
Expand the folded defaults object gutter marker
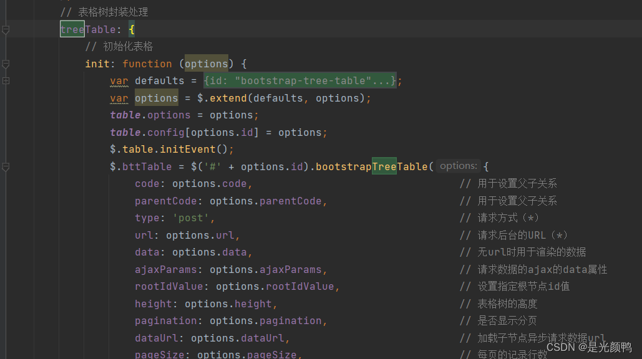pos(6,81)
